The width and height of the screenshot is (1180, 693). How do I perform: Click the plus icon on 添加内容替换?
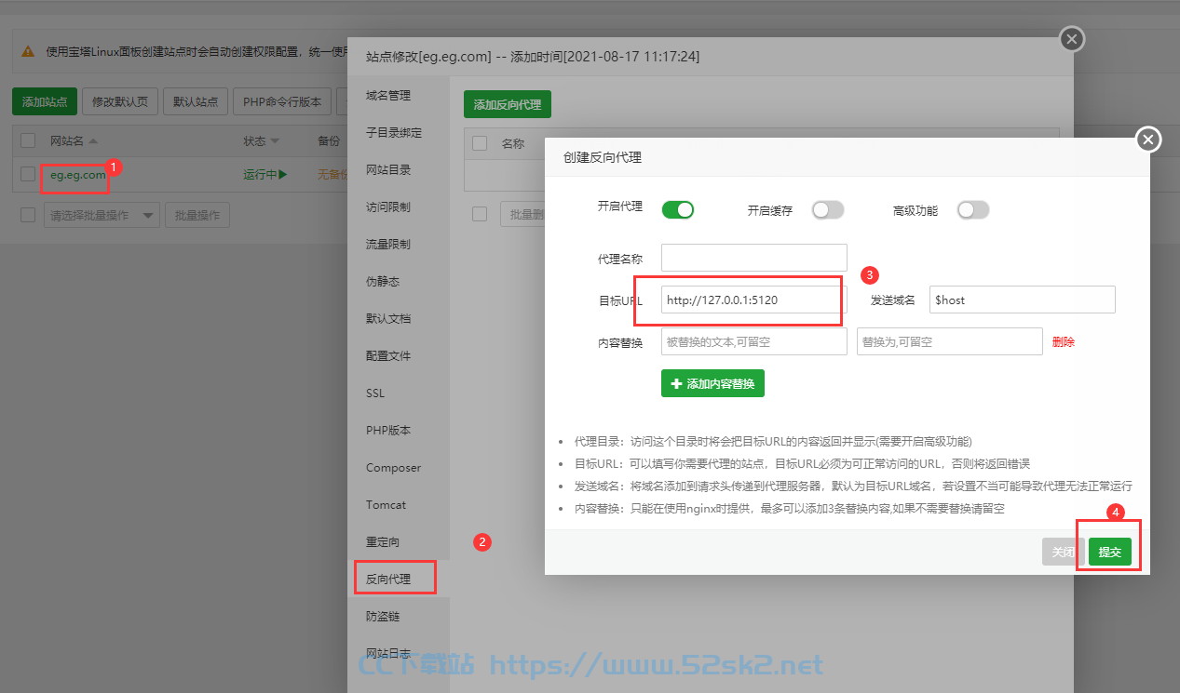coord(676,383)
